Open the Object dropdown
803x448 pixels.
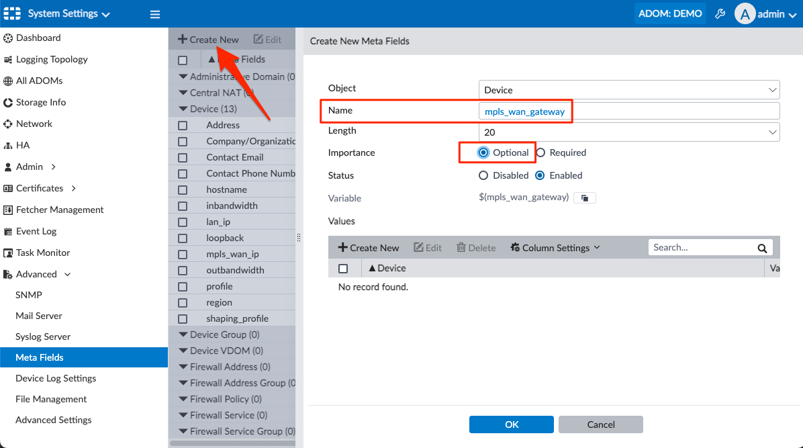click(772, 89)
